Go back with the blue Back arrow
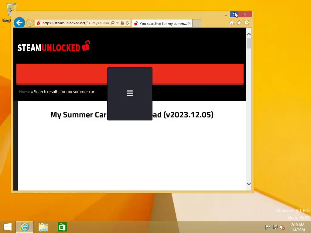311x233 pixels. [19, 23]
